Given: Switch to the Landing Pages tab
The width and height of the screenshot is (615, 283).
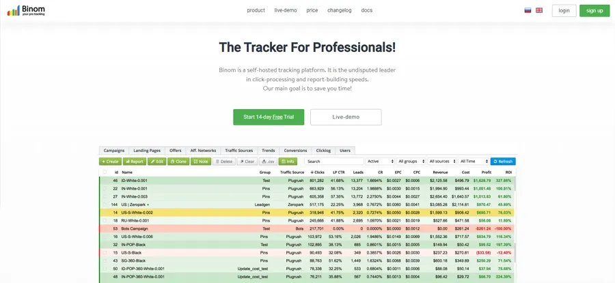Looking at the screenshot, I should pos(147,151).
